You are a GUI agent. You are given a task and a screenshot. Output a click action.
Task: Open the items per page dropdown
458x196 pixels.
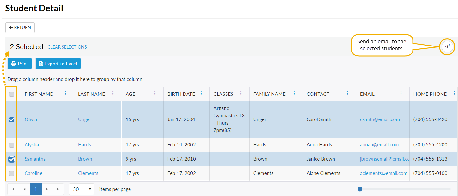click(82, 189)
